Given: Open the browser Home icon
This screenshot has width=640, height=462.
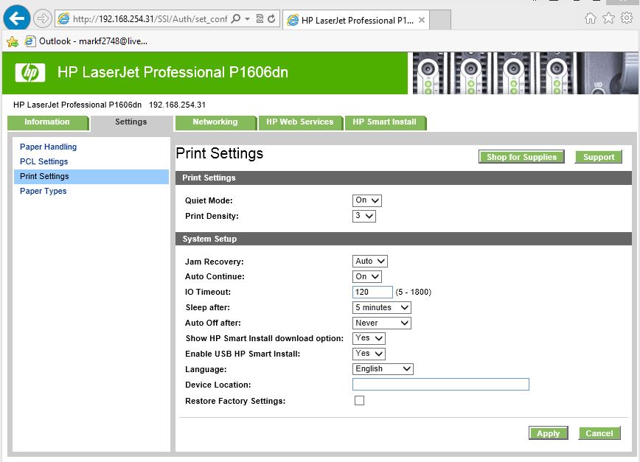Looking at the screenshot, I should (x=591, y=18).
